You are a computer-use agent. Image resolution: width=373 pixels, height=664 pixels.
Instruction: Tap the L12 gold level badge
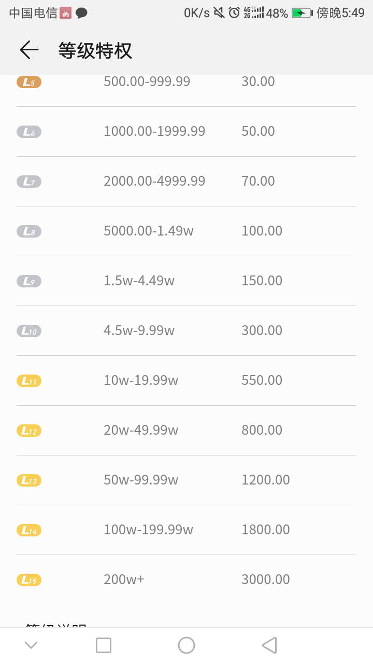click(x=29, y=431)
